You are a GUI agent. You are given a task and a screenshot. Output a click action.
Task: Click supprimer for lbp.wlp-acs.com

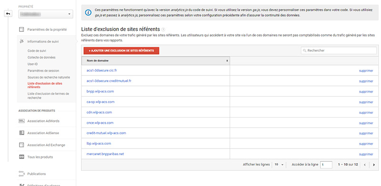pyautogui.click(x=366, y=144)
